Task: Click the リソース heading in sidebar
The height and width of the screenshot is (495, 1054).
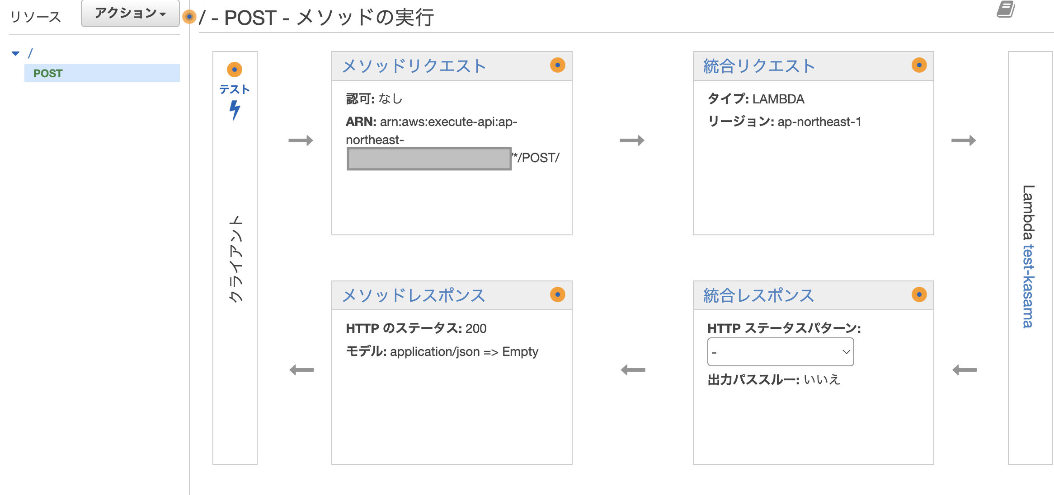Action: pyautogui.click(x=36, y=17)
